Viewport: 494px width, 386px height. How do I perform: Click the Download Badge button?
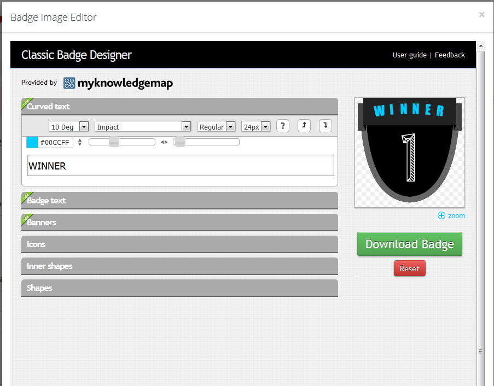pyautogui.click(x=409, y=244)
